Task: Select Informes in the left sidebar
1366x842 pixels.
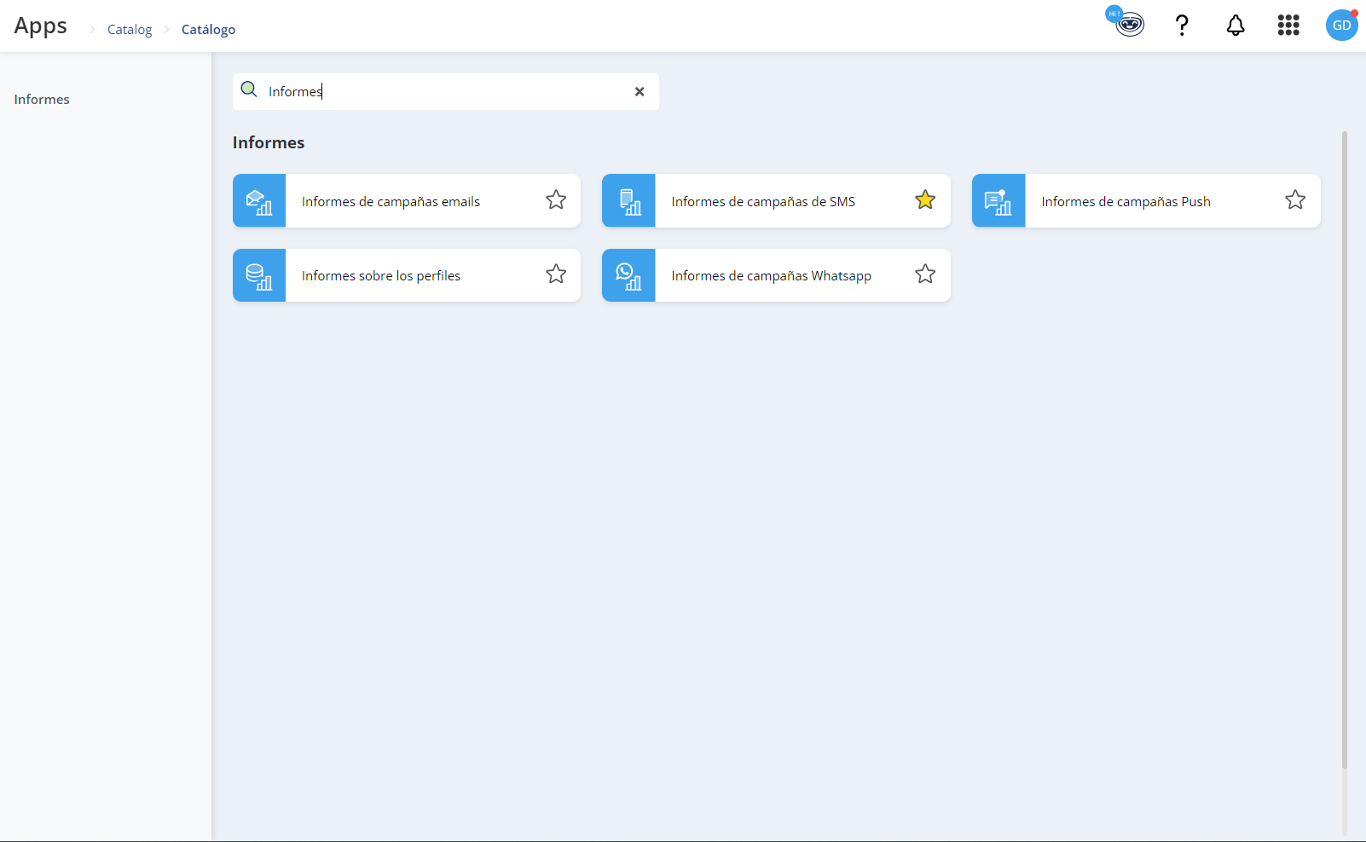Action: [42, 100]
